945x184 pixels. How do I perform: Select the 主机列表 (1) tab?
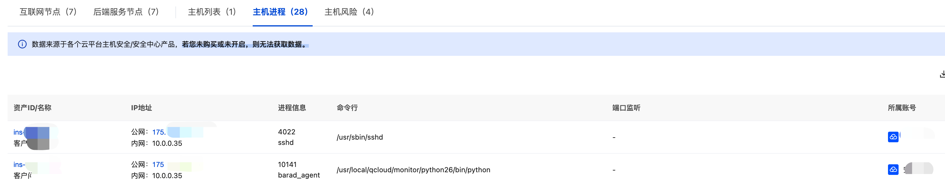pyautogui.click(x=212, y=12)
